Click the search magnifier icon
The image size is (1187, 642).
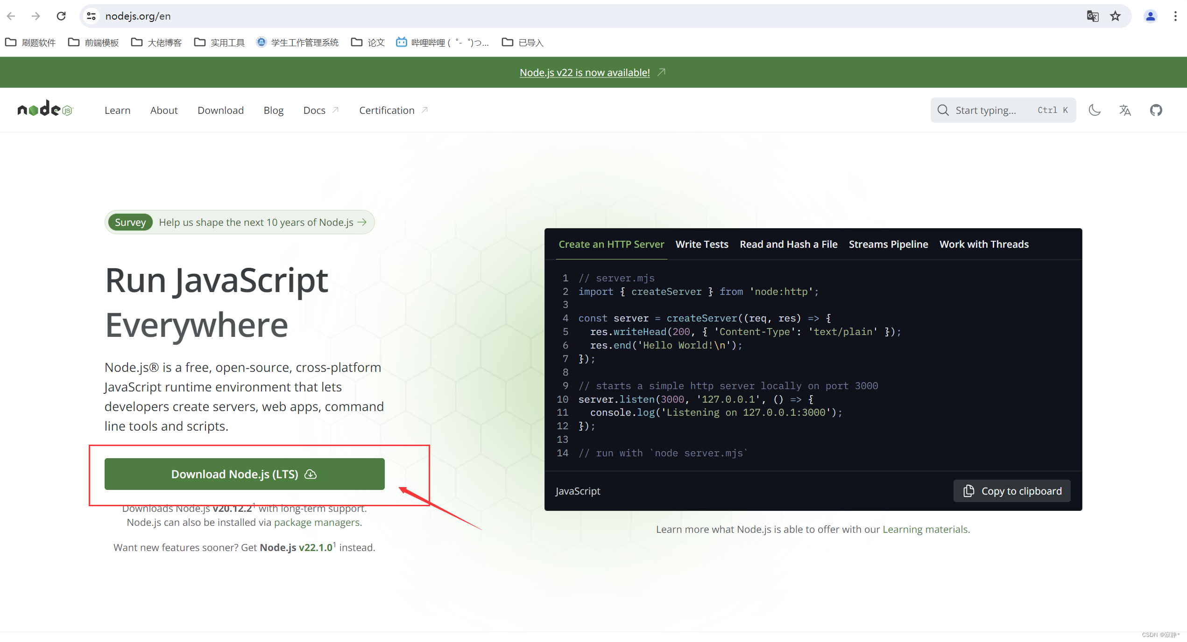point(943,110)
